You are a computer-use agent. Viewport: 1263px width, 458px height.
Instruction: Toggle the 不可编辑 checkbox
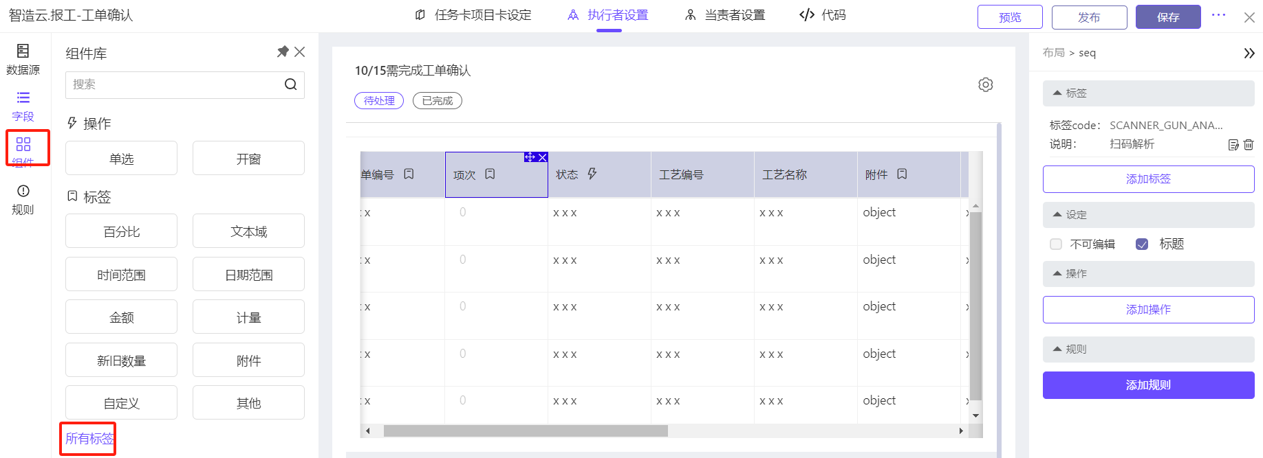(x=1056, y=244)
